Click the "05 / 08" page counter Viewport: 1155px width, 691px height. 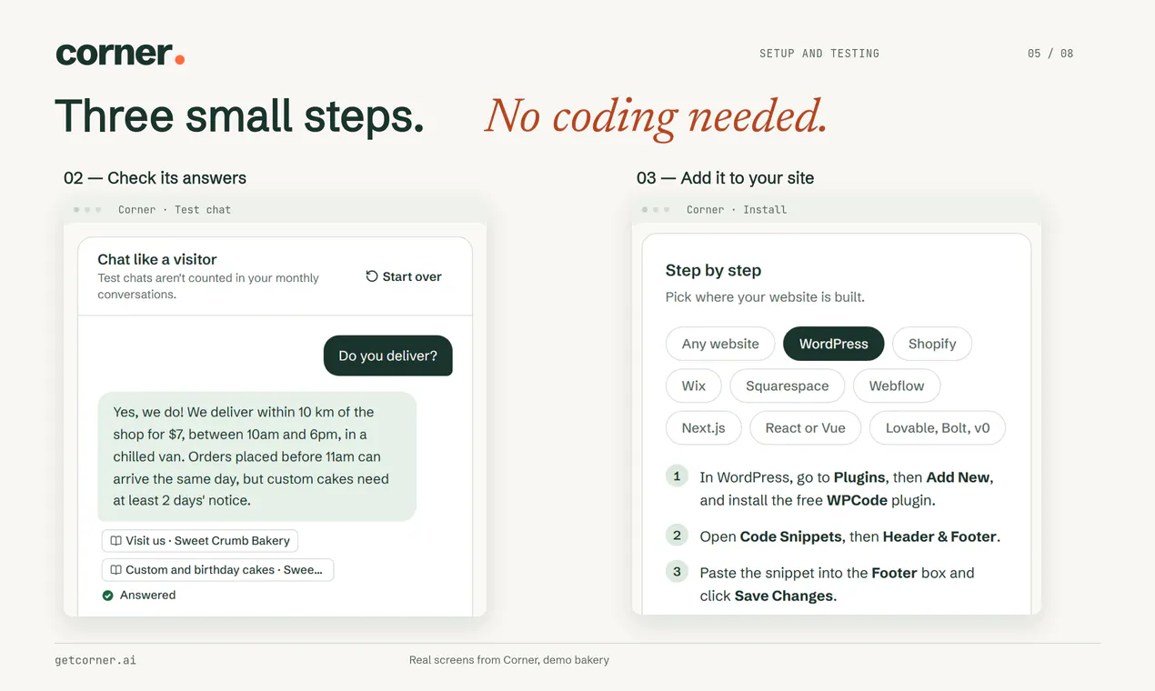pos(1050,54)
